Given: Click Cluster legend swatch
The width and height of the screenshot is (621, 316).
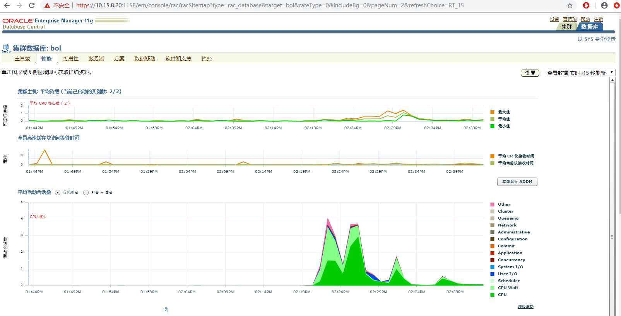Looking at the screenshot, I should 492,211.
